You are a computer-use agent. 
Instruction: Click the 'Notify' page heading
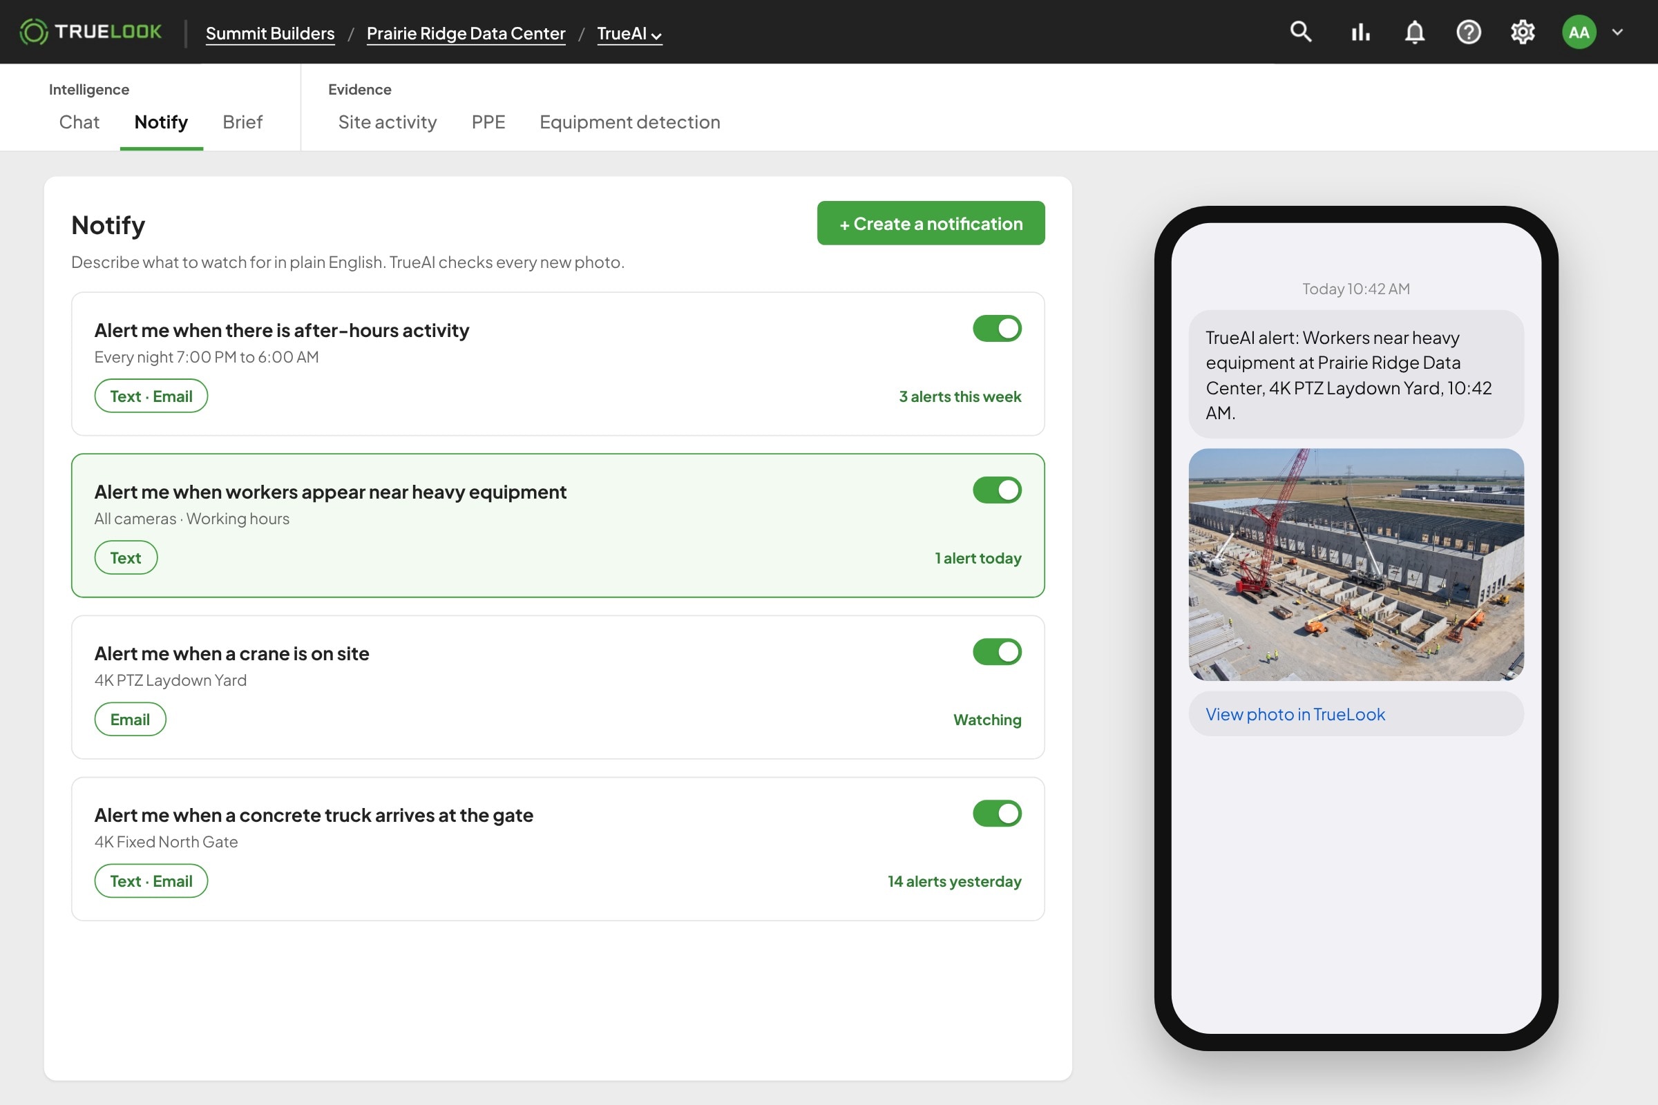click(x=108, y=226)
